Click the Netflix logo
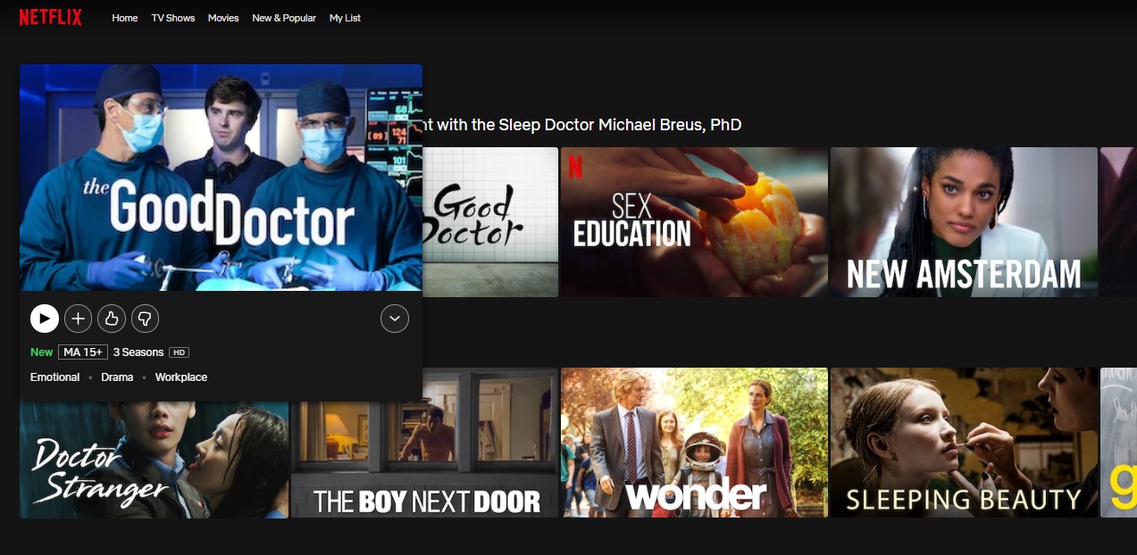 [x=51, y=17]
